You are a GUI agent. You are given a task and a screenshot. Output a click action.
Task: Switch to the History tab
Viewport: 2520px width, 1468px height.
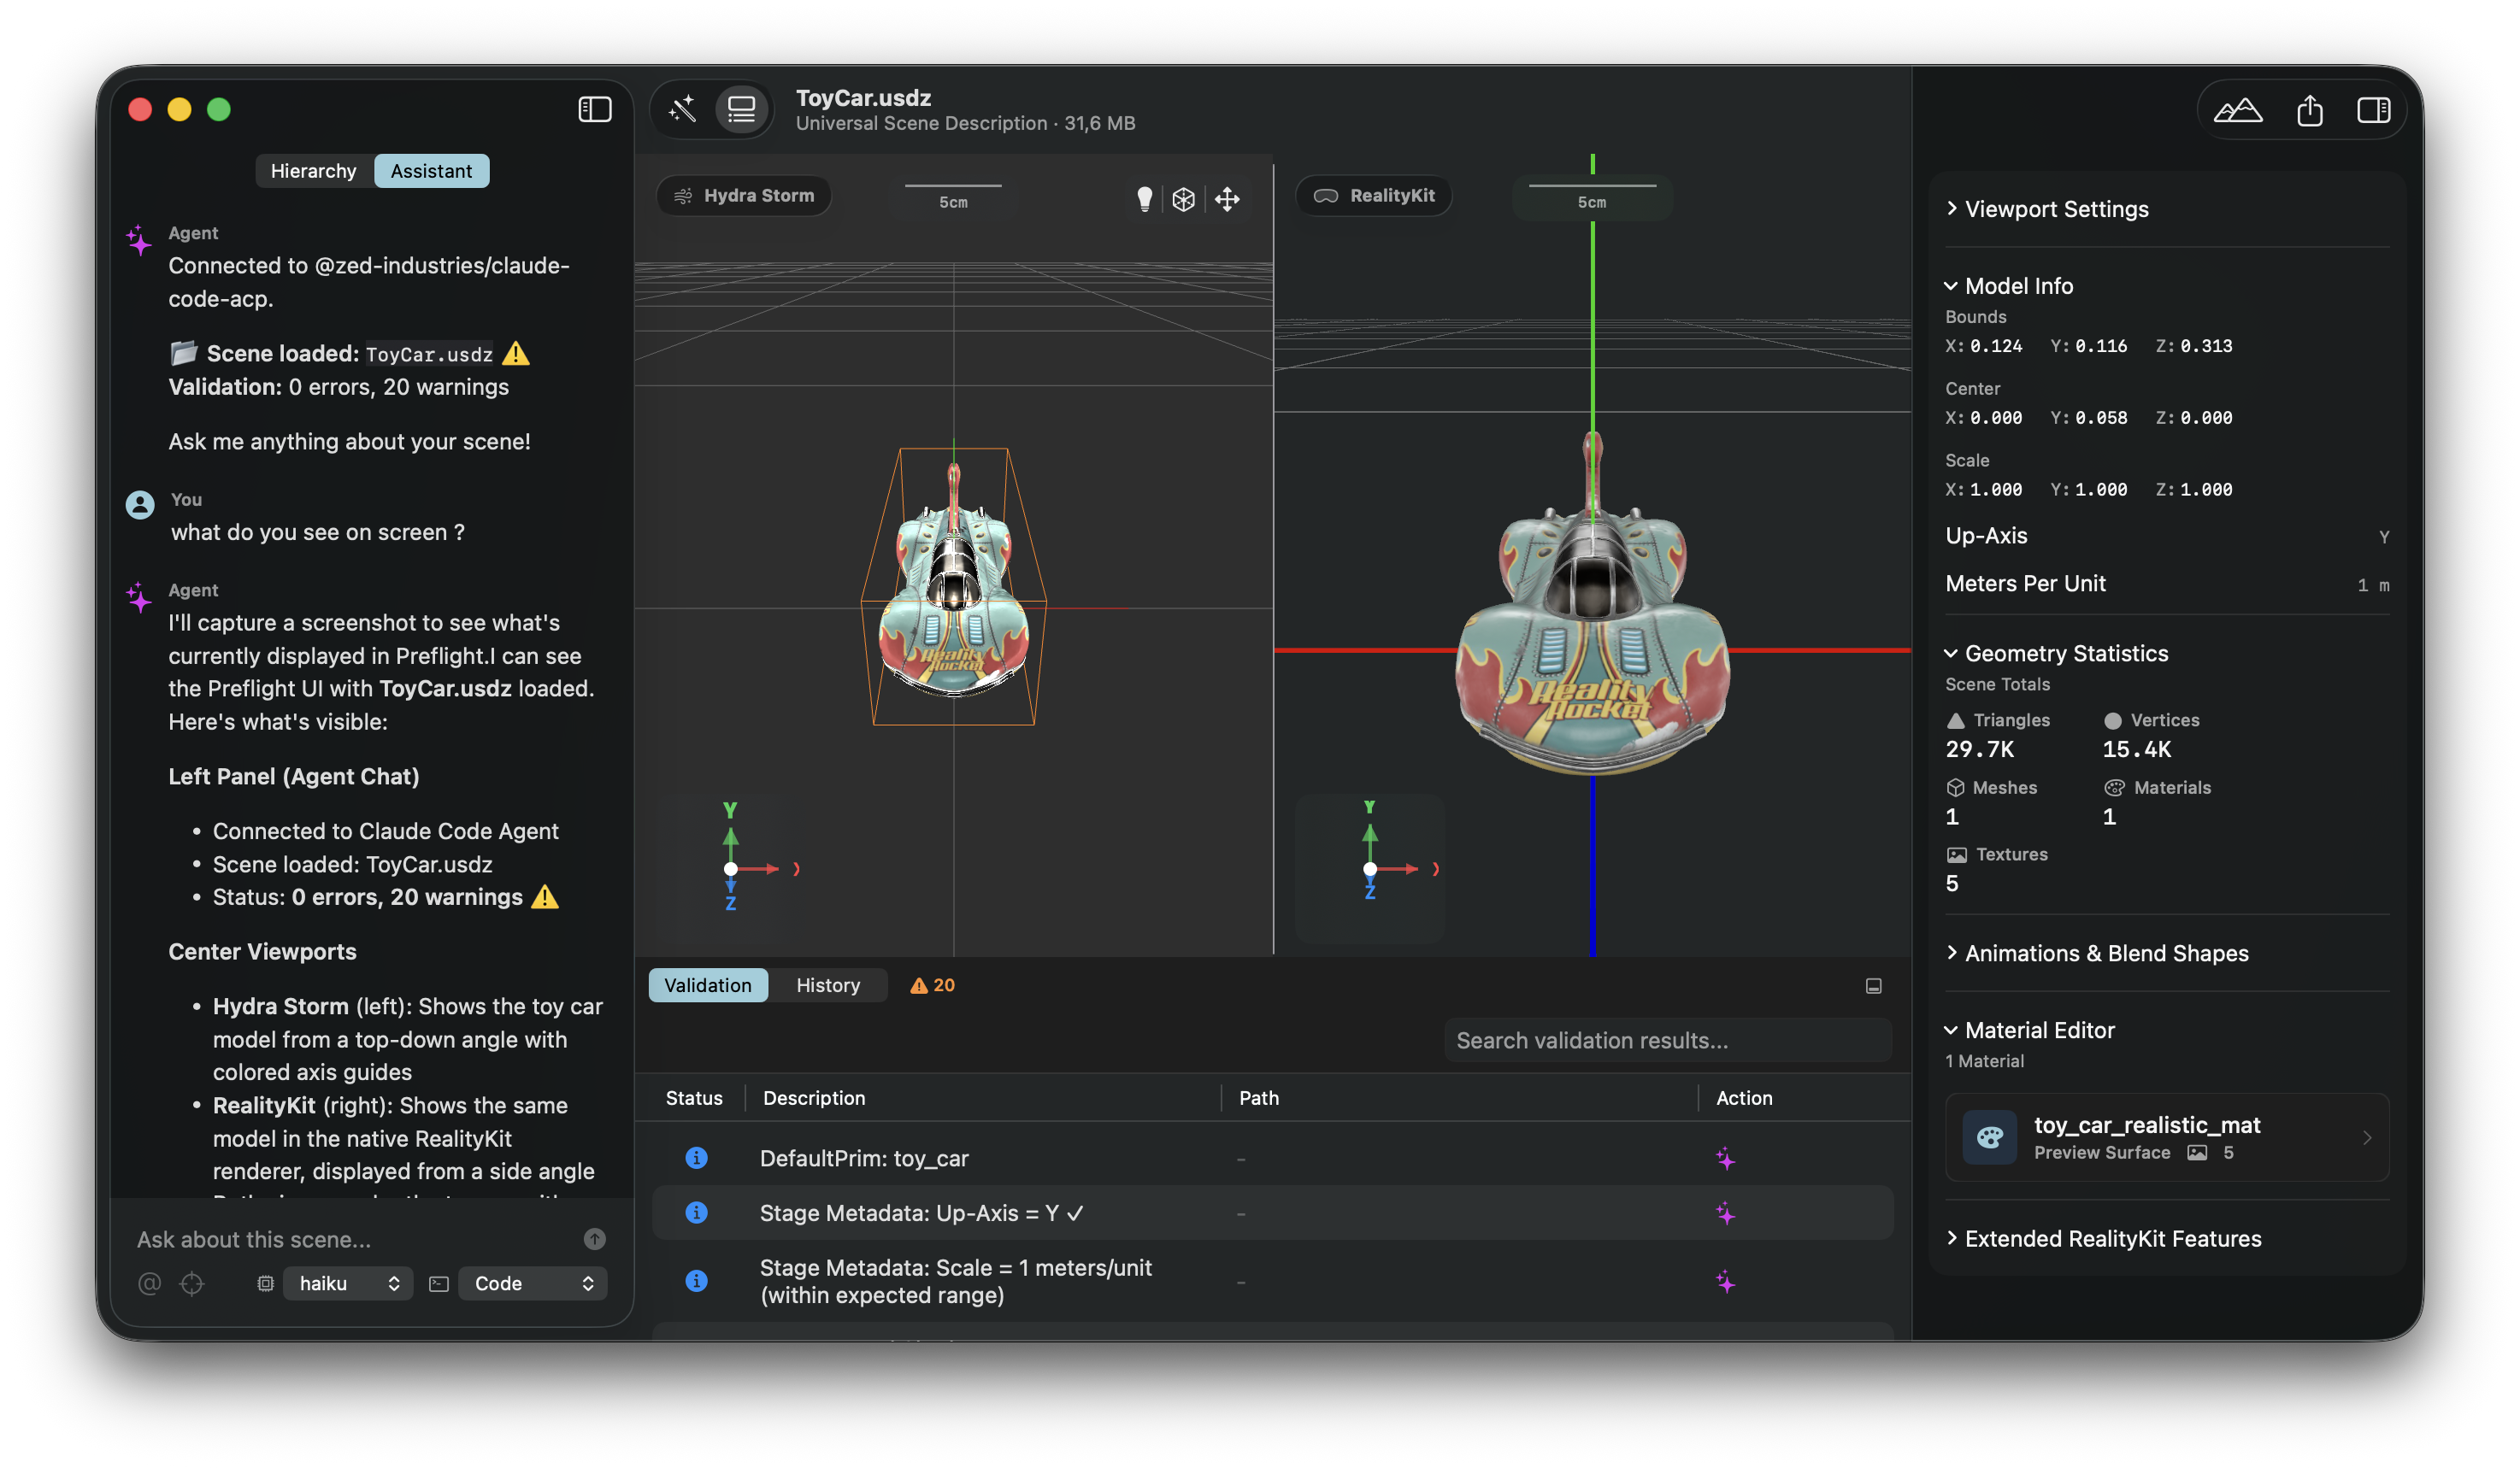coord(827,984)
